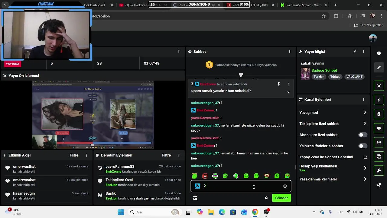Select the pencil edit sidebar icon
The height and width of the screenshot is (218, 387).
(379, 68)
